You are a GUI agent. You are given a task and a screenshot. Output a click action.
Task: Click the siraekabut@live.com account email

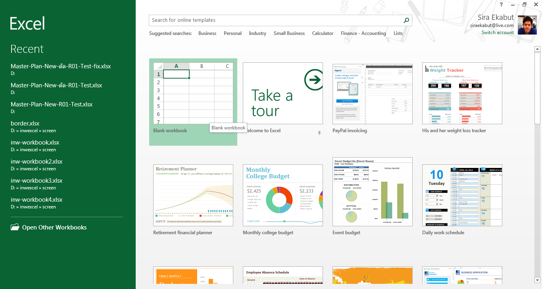pyautogui.click(x=492, y=25)
